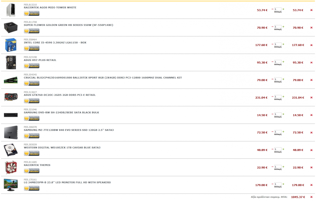Click the white RAIJINTEK AGOS case thumbnail
316x201 pixels.
pyautogui.click(x=11, y=10)
